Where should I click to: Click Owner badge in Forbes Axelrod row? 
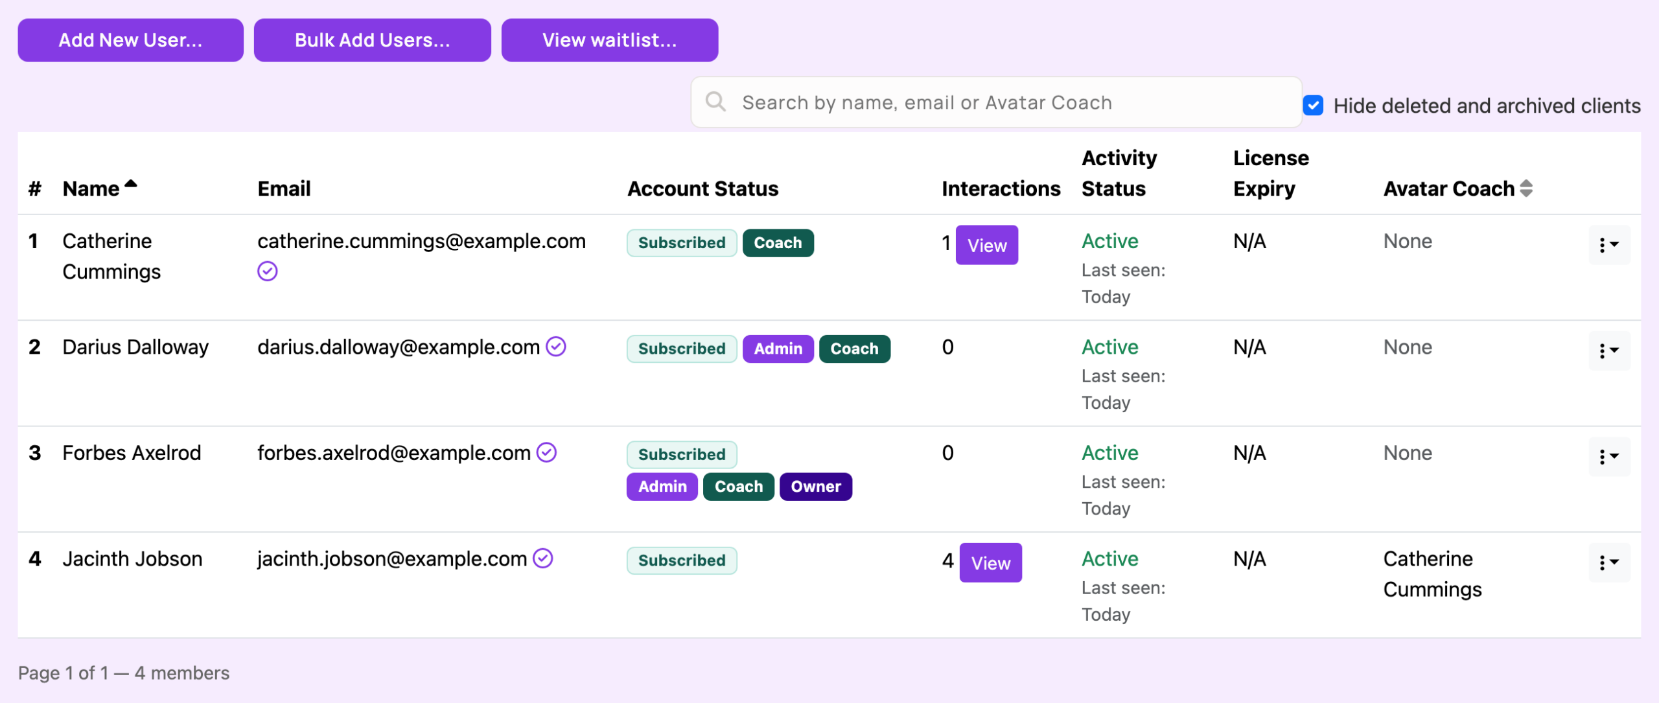click(816, 487)
